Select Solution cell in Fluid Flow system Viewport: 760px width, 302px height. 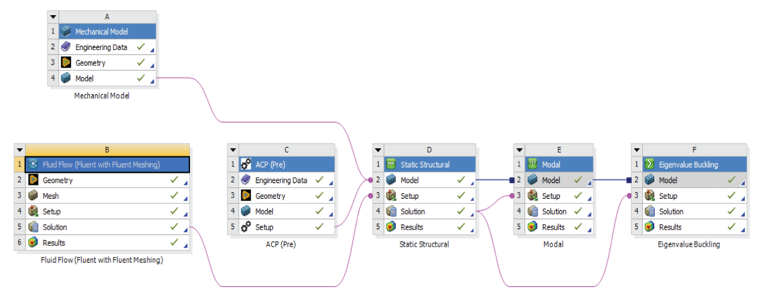click(108, 227)
